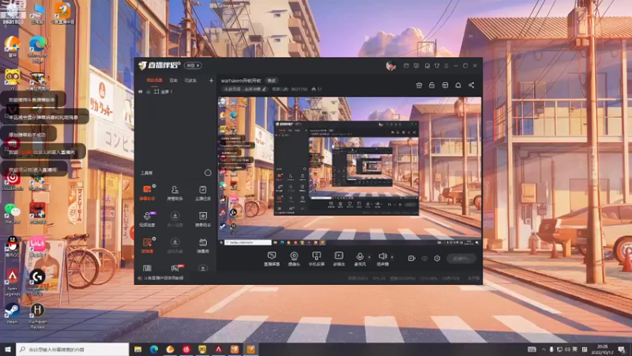Screen dimensions: 632x356
Task: Add a phone screen-cast source
Action: (x=317, y=259)
